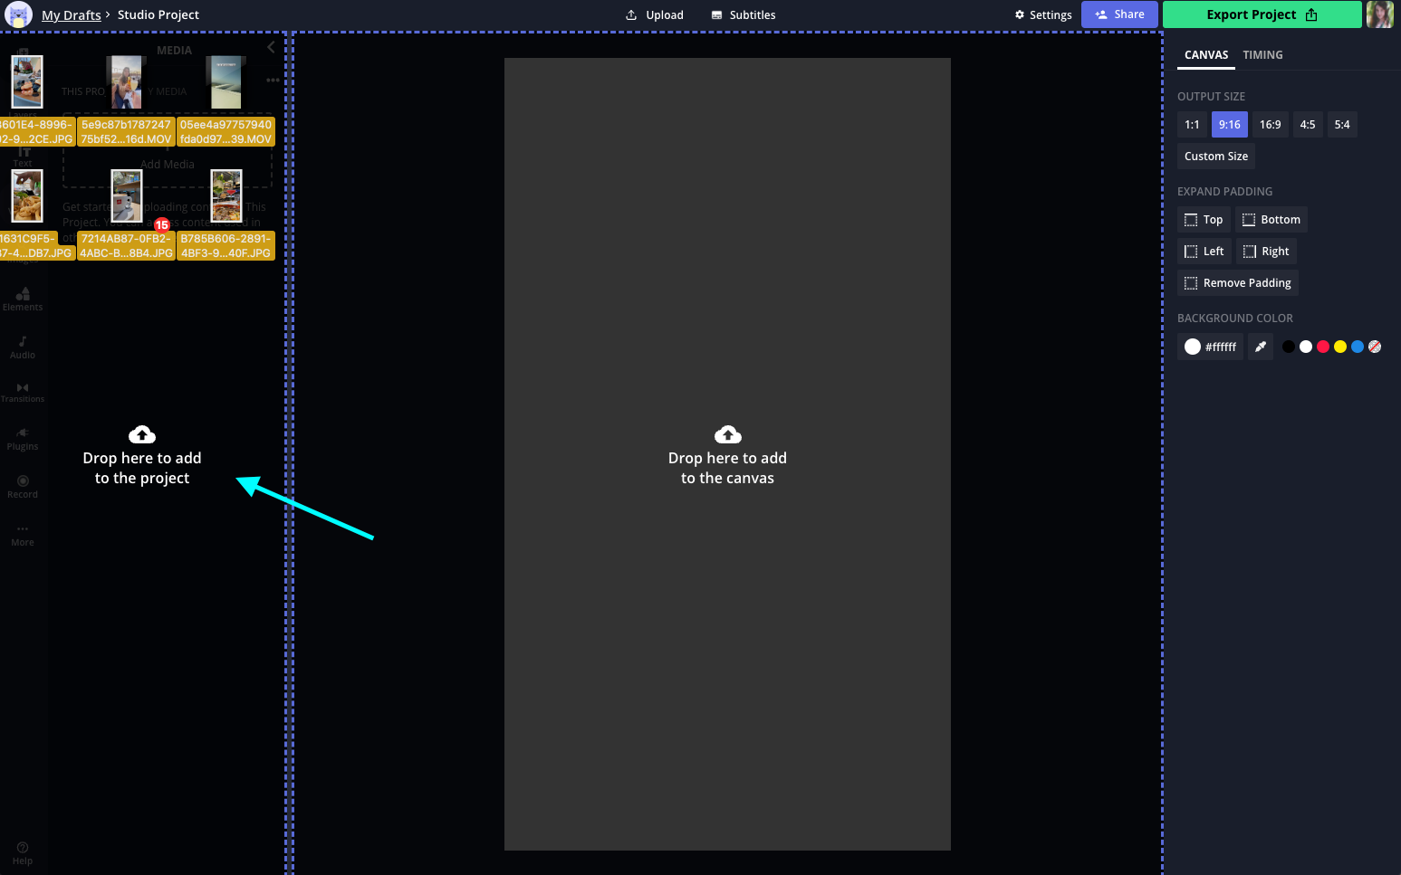Select the 4:5 output size

(1308, 125)
